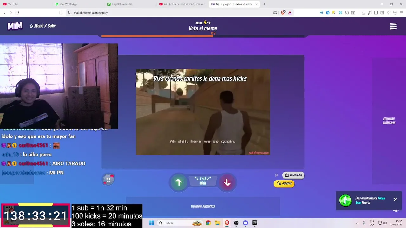The image size is (406, 228).
Task: Switch to the YouTube tab
Action: coord(25,4)
